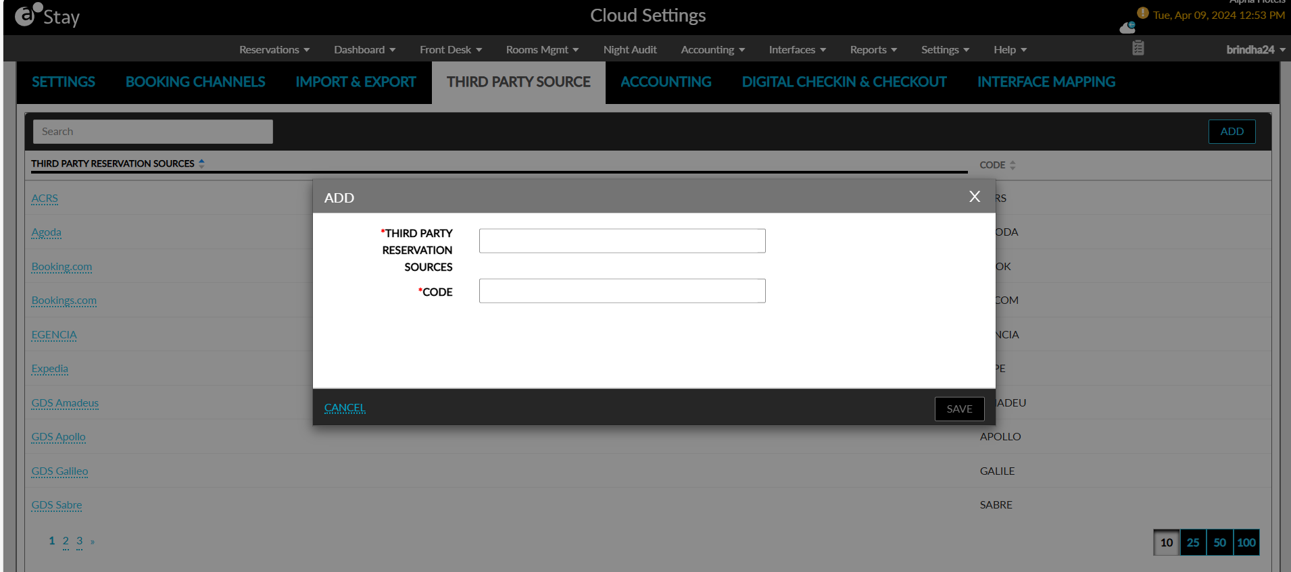Close the ADD dialog with the X

tap(975, 197)
